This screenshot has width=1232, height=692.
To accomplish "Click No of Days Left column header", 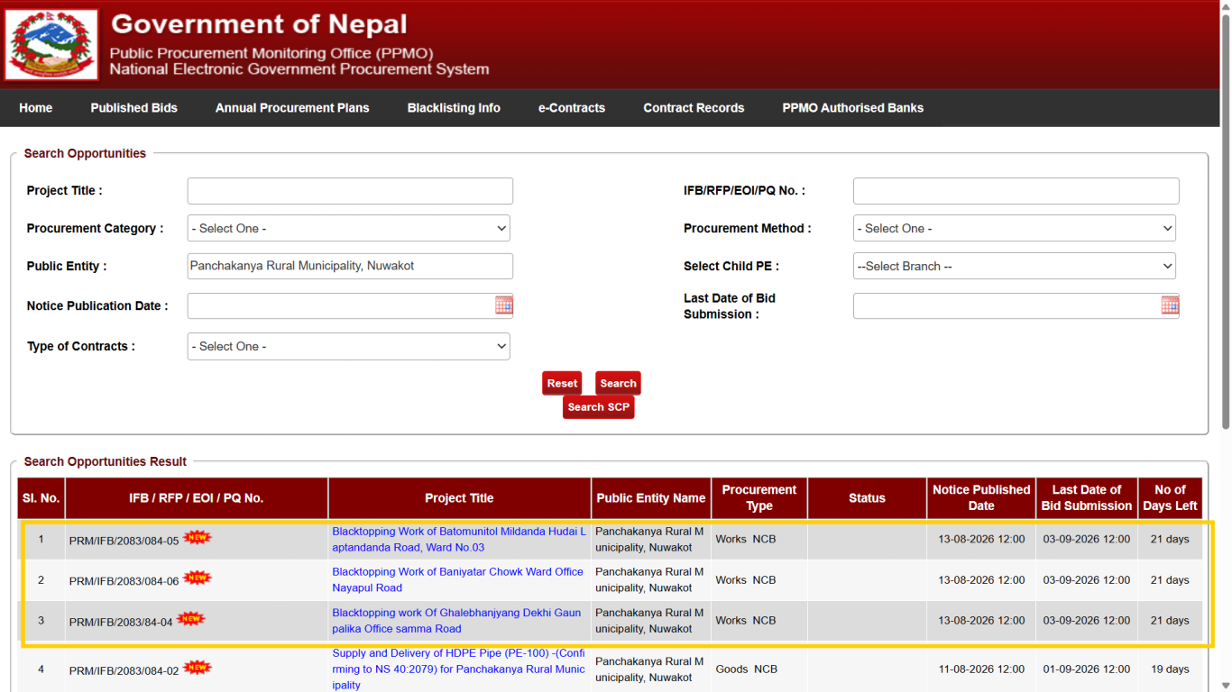I will [1170, 498].
